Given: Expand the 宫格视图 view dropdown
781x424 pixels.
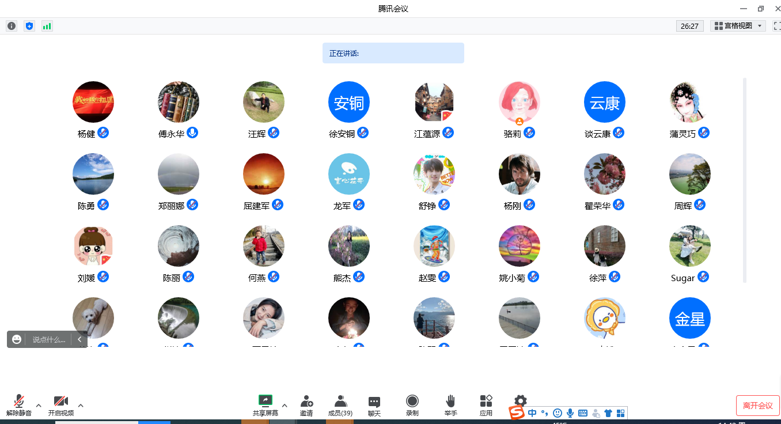Looking at the screenshot, I should tap(738, 26).
